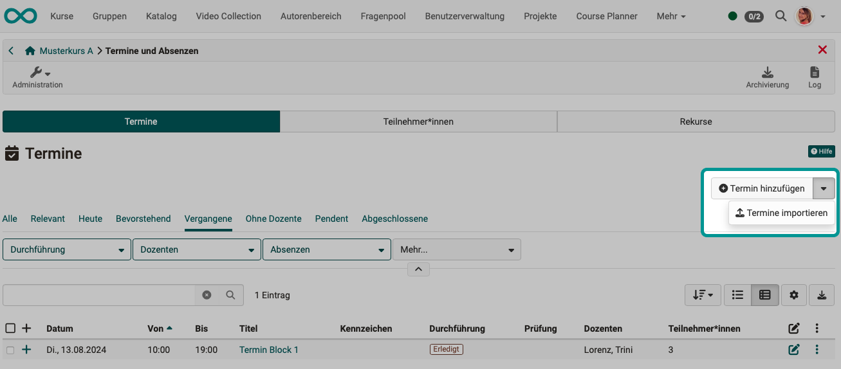Switch to the Teilnehmer*innen tab
This screenshot has width=841, height=369.
pos(418,122)
